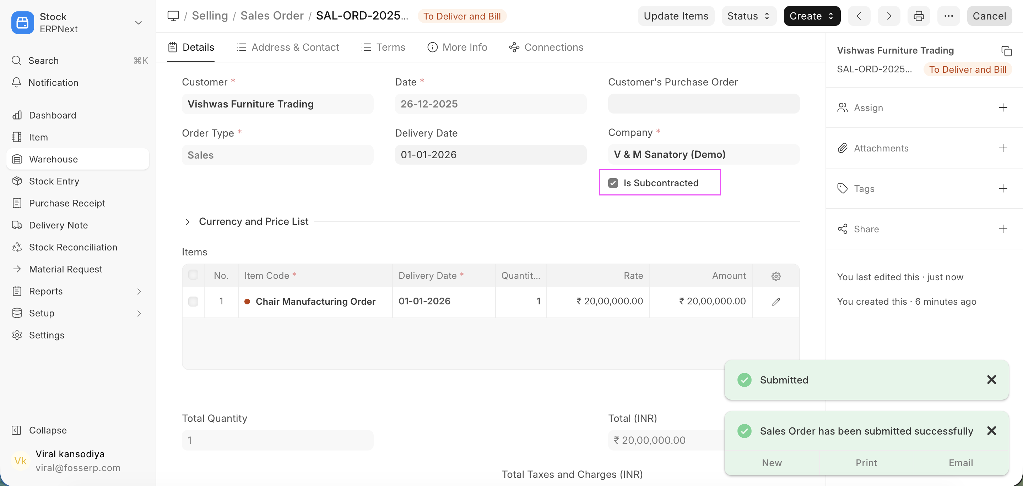
Task: Open Purchase Receipt from sidebar
Action: tap(66, 203)
